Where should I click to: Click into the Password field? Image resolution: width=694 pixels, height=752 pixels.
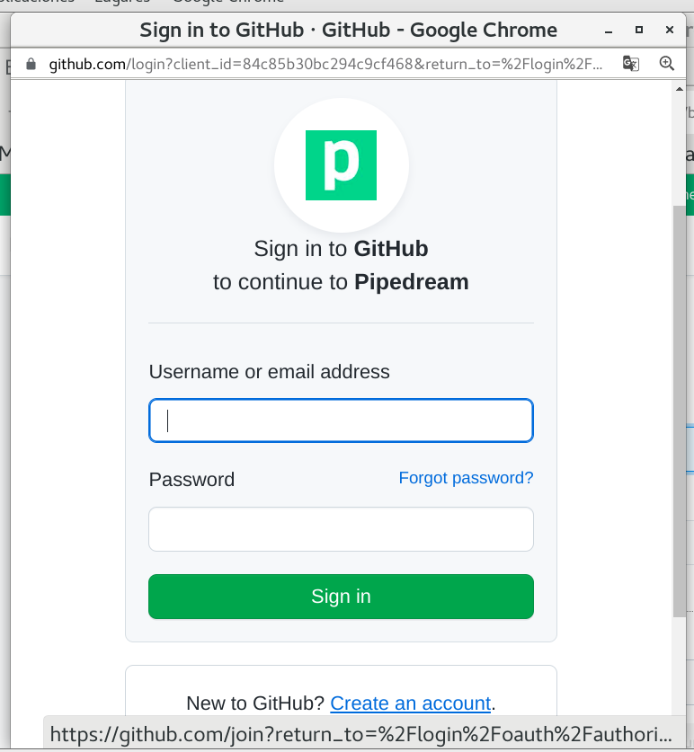pos(341,529)
